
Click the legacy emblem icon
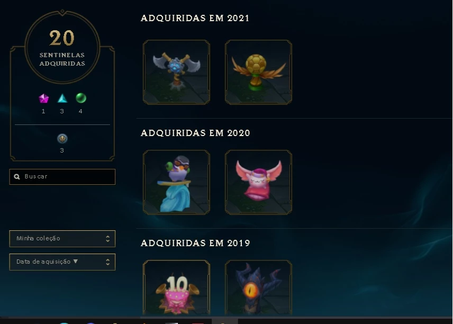62,139
